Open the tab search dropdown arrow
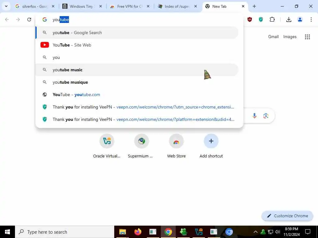This screenshot has width=318, height=238. [x=6, y=6]
